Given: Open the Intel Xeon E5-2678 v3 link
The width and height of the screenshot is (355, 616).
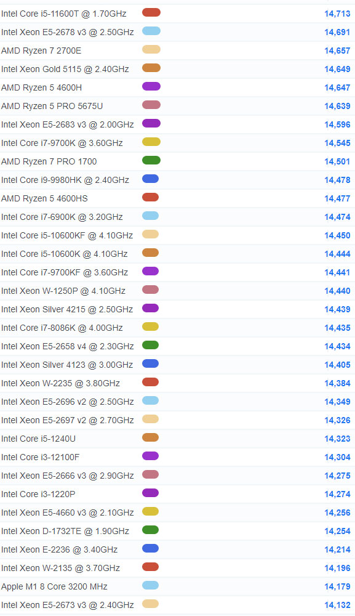Looking at the screenshot, I should pyautogui.click(x=68, y=32).
